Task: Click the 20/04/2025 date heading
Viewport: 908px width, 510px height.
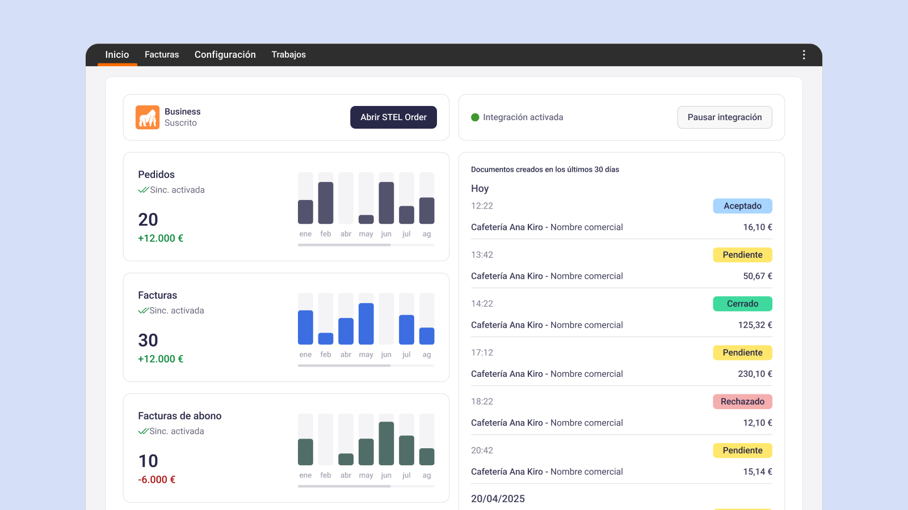Action: (498, 499)
